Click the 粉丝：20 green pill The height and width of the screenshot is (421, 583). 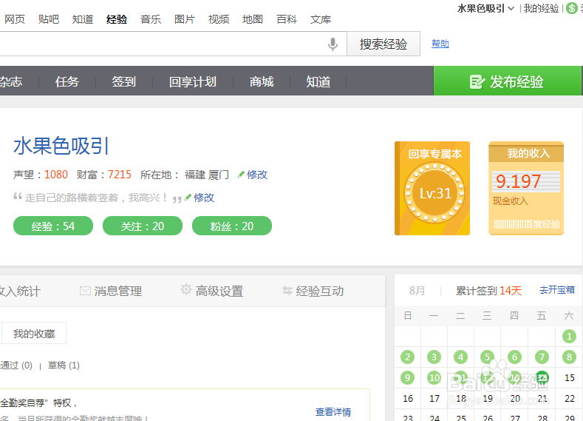pyautogui.click(x=231, y=226)
